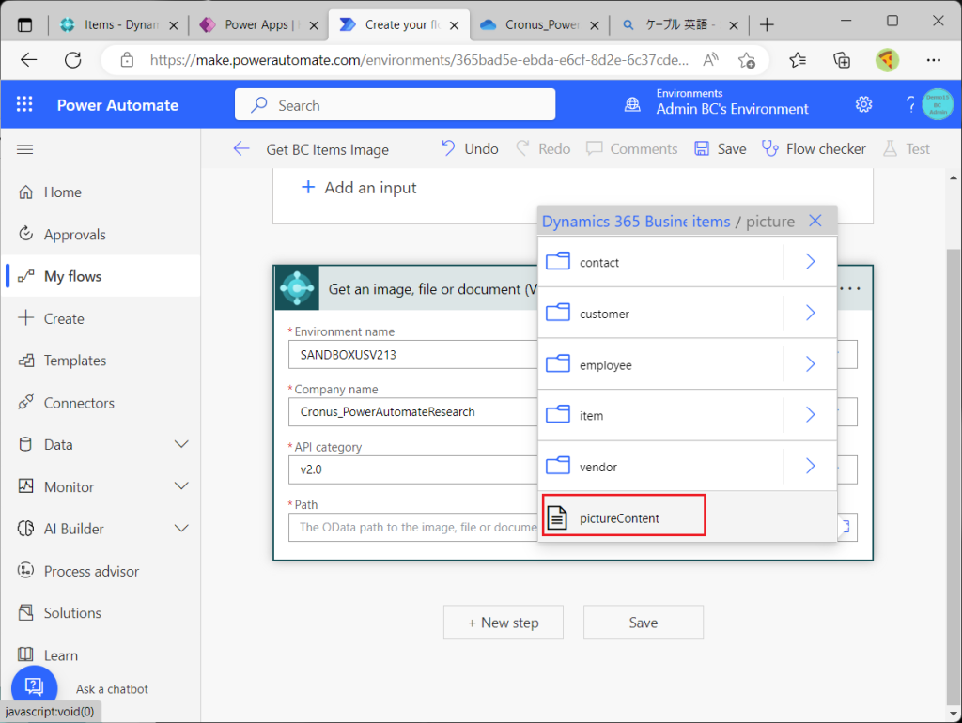Add this page to favorites
The image size is (962, 723).
[x=747, y=60]
